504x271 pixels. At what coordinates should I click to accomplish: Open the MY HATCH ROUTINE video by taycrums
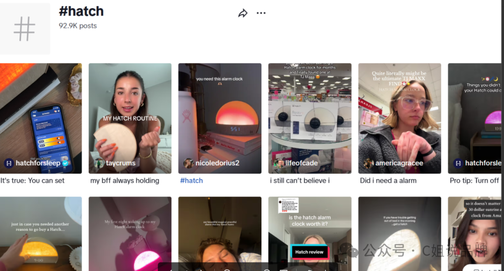click(x=130, y=118)
